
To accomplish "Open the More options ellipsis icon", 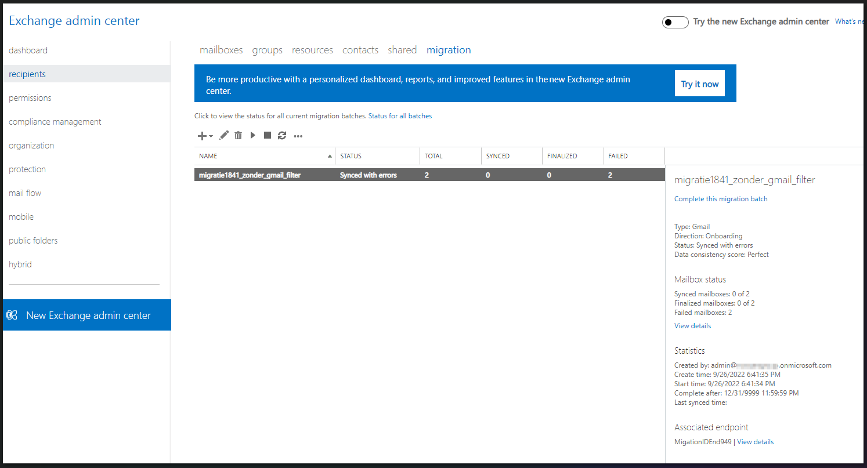I will coord(298,136).
